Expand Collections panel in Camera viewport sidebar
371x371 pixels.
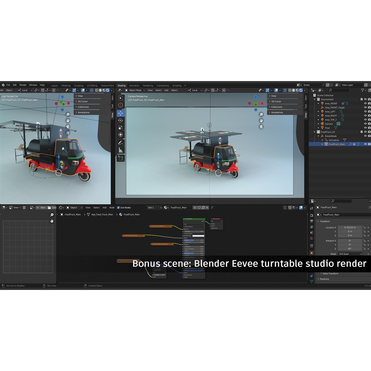[x=285, y=107]
